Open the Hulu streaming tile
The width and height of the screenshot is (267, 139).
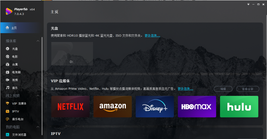click(239, 106)
